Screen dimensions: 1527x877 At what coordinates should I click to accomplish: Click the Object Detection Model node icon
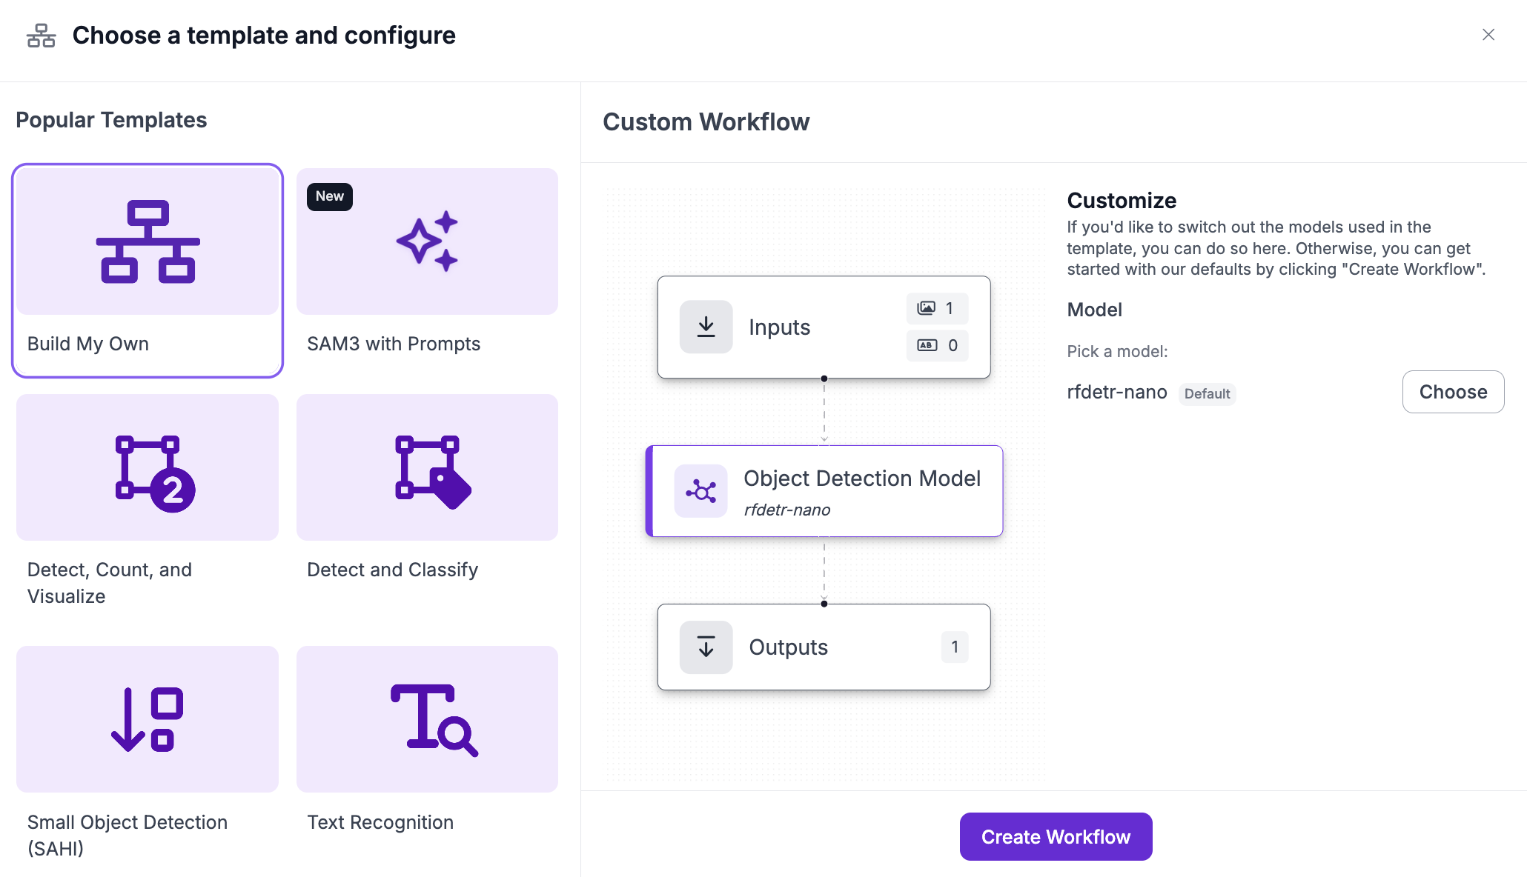(x=700, y=491)
